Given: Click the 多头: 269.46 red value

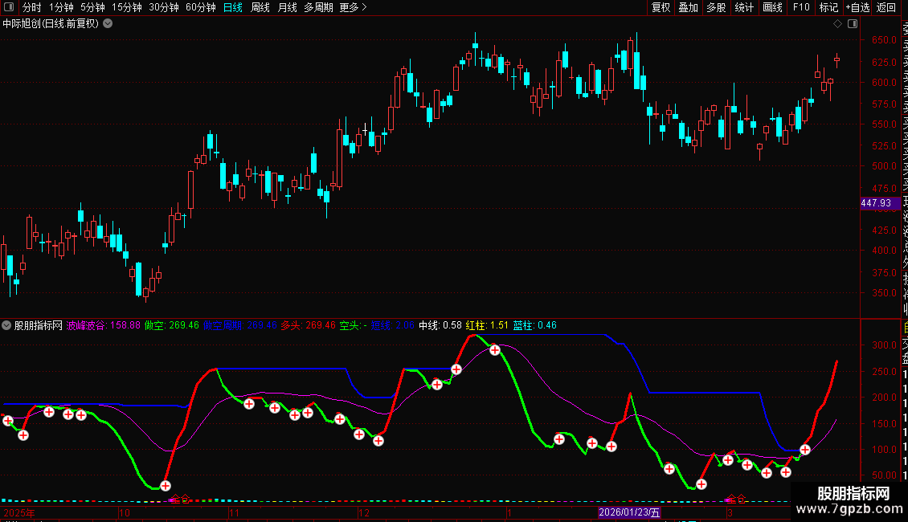Looking at the screenshot, I should (x=308, y=325).
